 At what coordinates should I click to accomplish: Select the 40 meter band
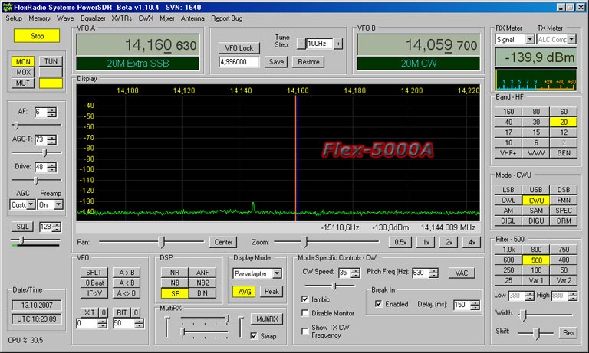pos(508,123)
